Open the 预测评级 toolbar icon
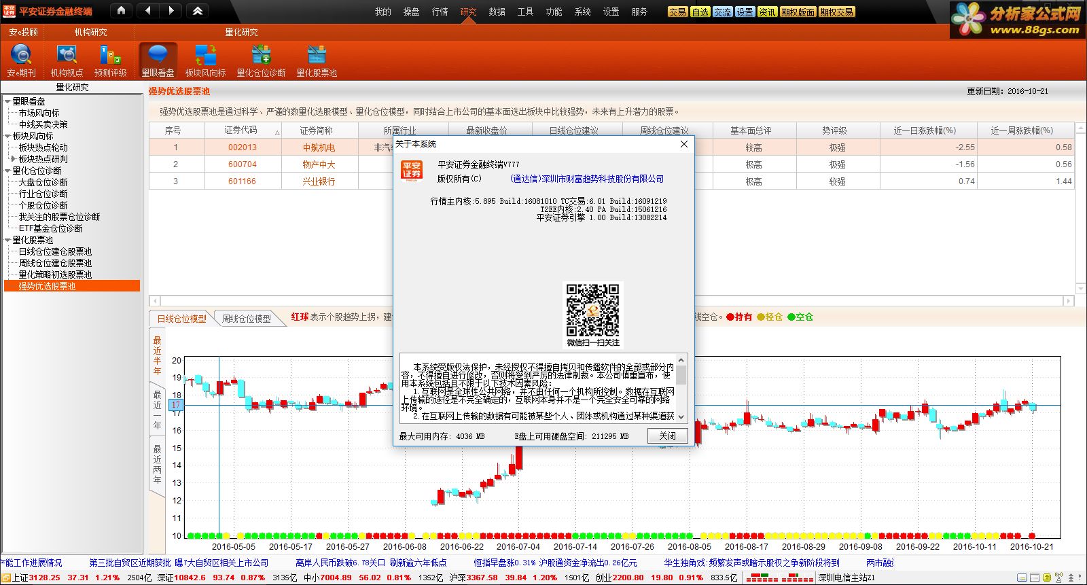1087x585 pixels. 111,60
